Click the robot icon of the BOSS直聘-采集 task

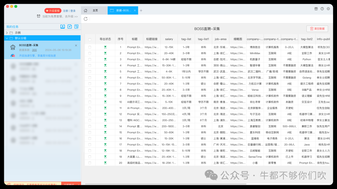tap(13, 47)
